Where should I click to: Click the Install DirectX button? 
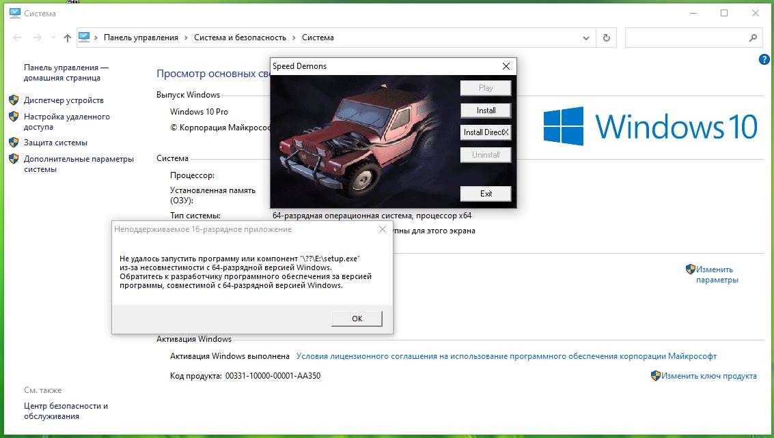tap(486, 132)
